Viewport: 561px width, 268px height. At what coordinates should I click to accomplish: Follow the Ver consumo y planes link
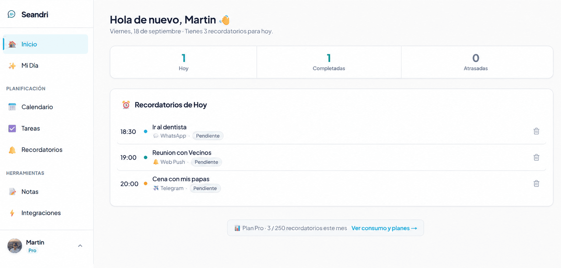coord(384,228)
